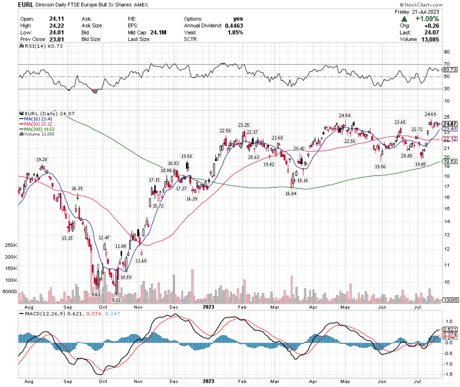Click the 16.84 low price label
The height and width of the screenshot is (387, 460).
pos(291,193)
